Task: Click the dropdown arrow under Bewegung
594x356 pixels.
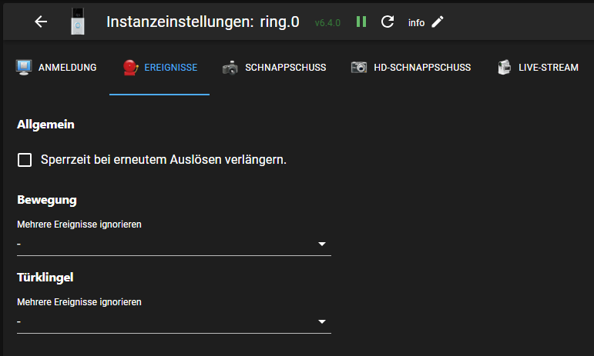Action: (322, 245)
